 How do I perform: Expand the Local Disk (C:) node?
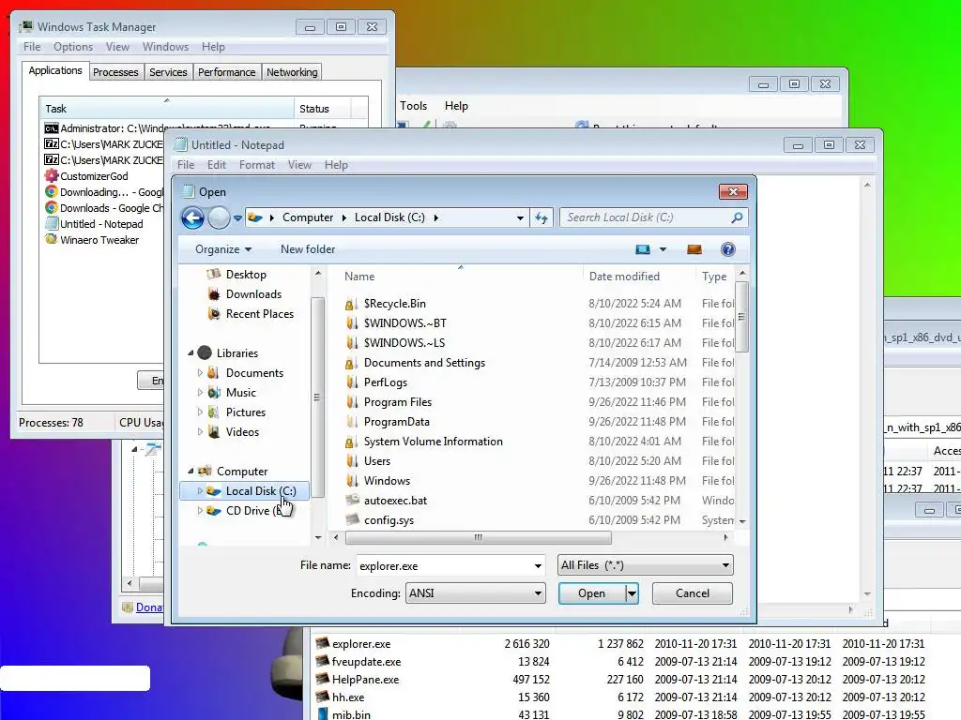(x=200, y=490)
